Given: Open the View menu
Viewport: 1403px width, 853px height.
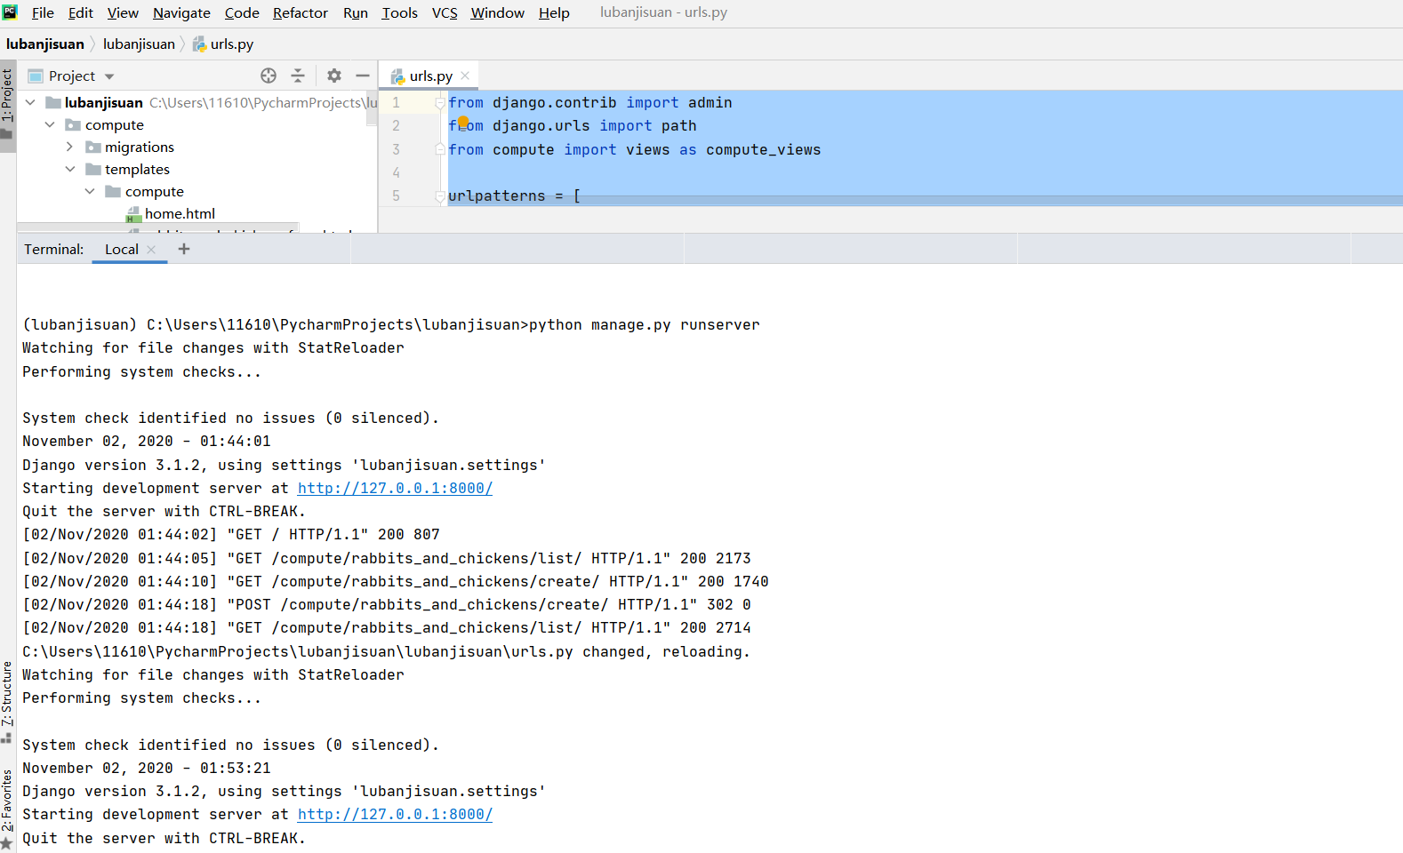Looking at the screenshot, I should coord(123,12).
